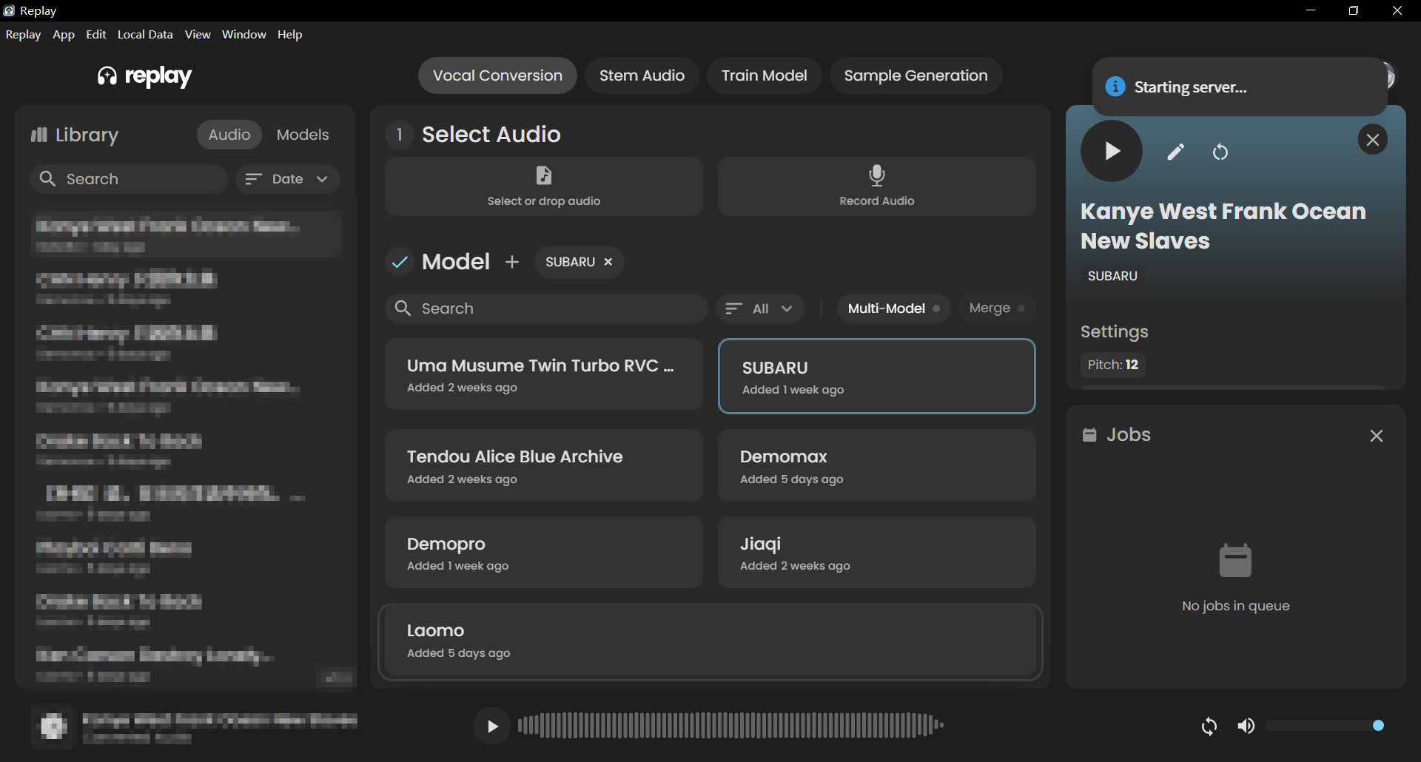Open the Date sort dropdown
This screenshot has height=762, width=1421.
click(x=288, y=179)
